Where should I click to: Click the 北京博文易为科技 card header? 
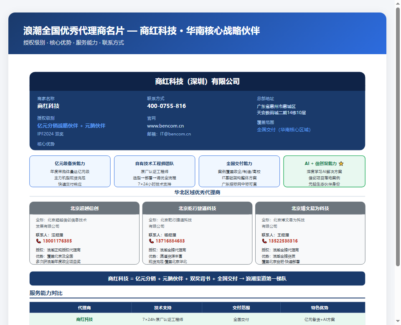click(310, 208)
